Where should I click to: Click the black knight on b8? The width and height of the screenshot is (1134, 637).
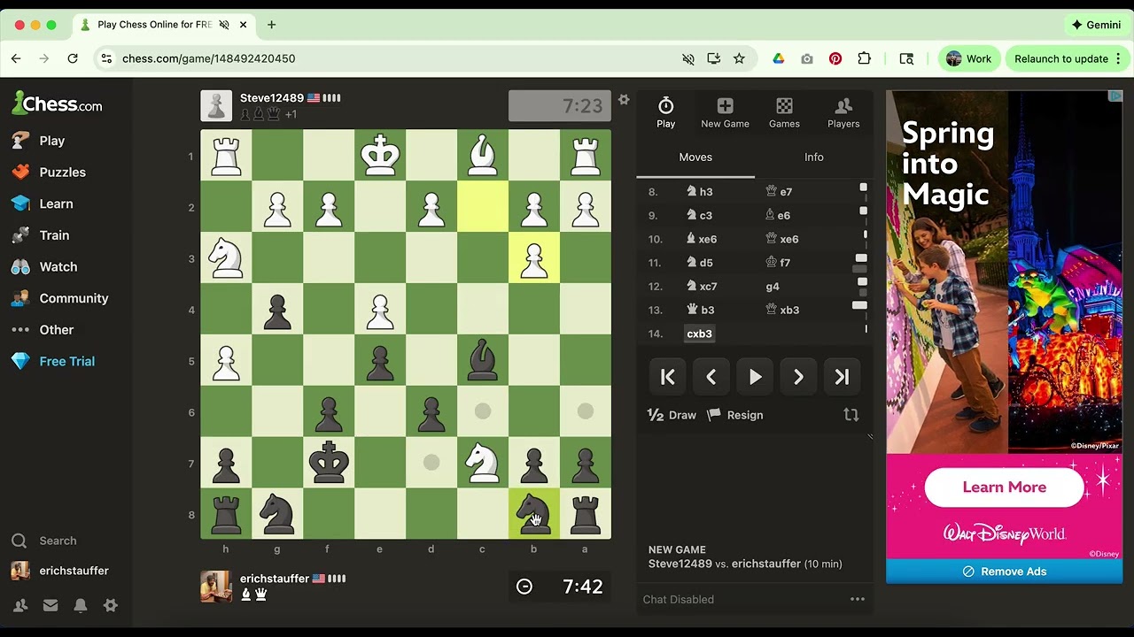click(x=534, y=513)
